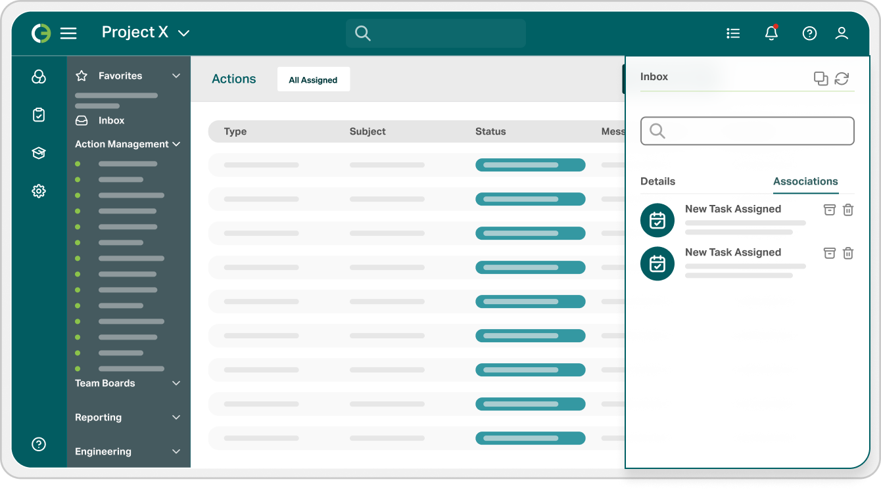The width and height of the screenshot is (881, 490).
Task: Delete the second New Task Assigned notification
Action: pyautogui.click(x=848, y=253)
